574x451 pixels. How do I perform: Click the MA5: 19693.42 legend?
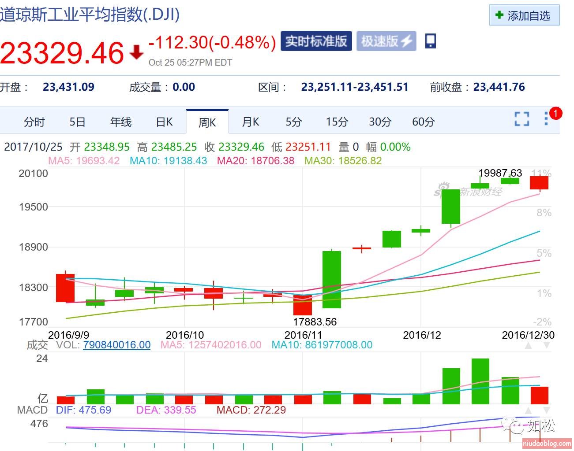(x=84, y=160)
